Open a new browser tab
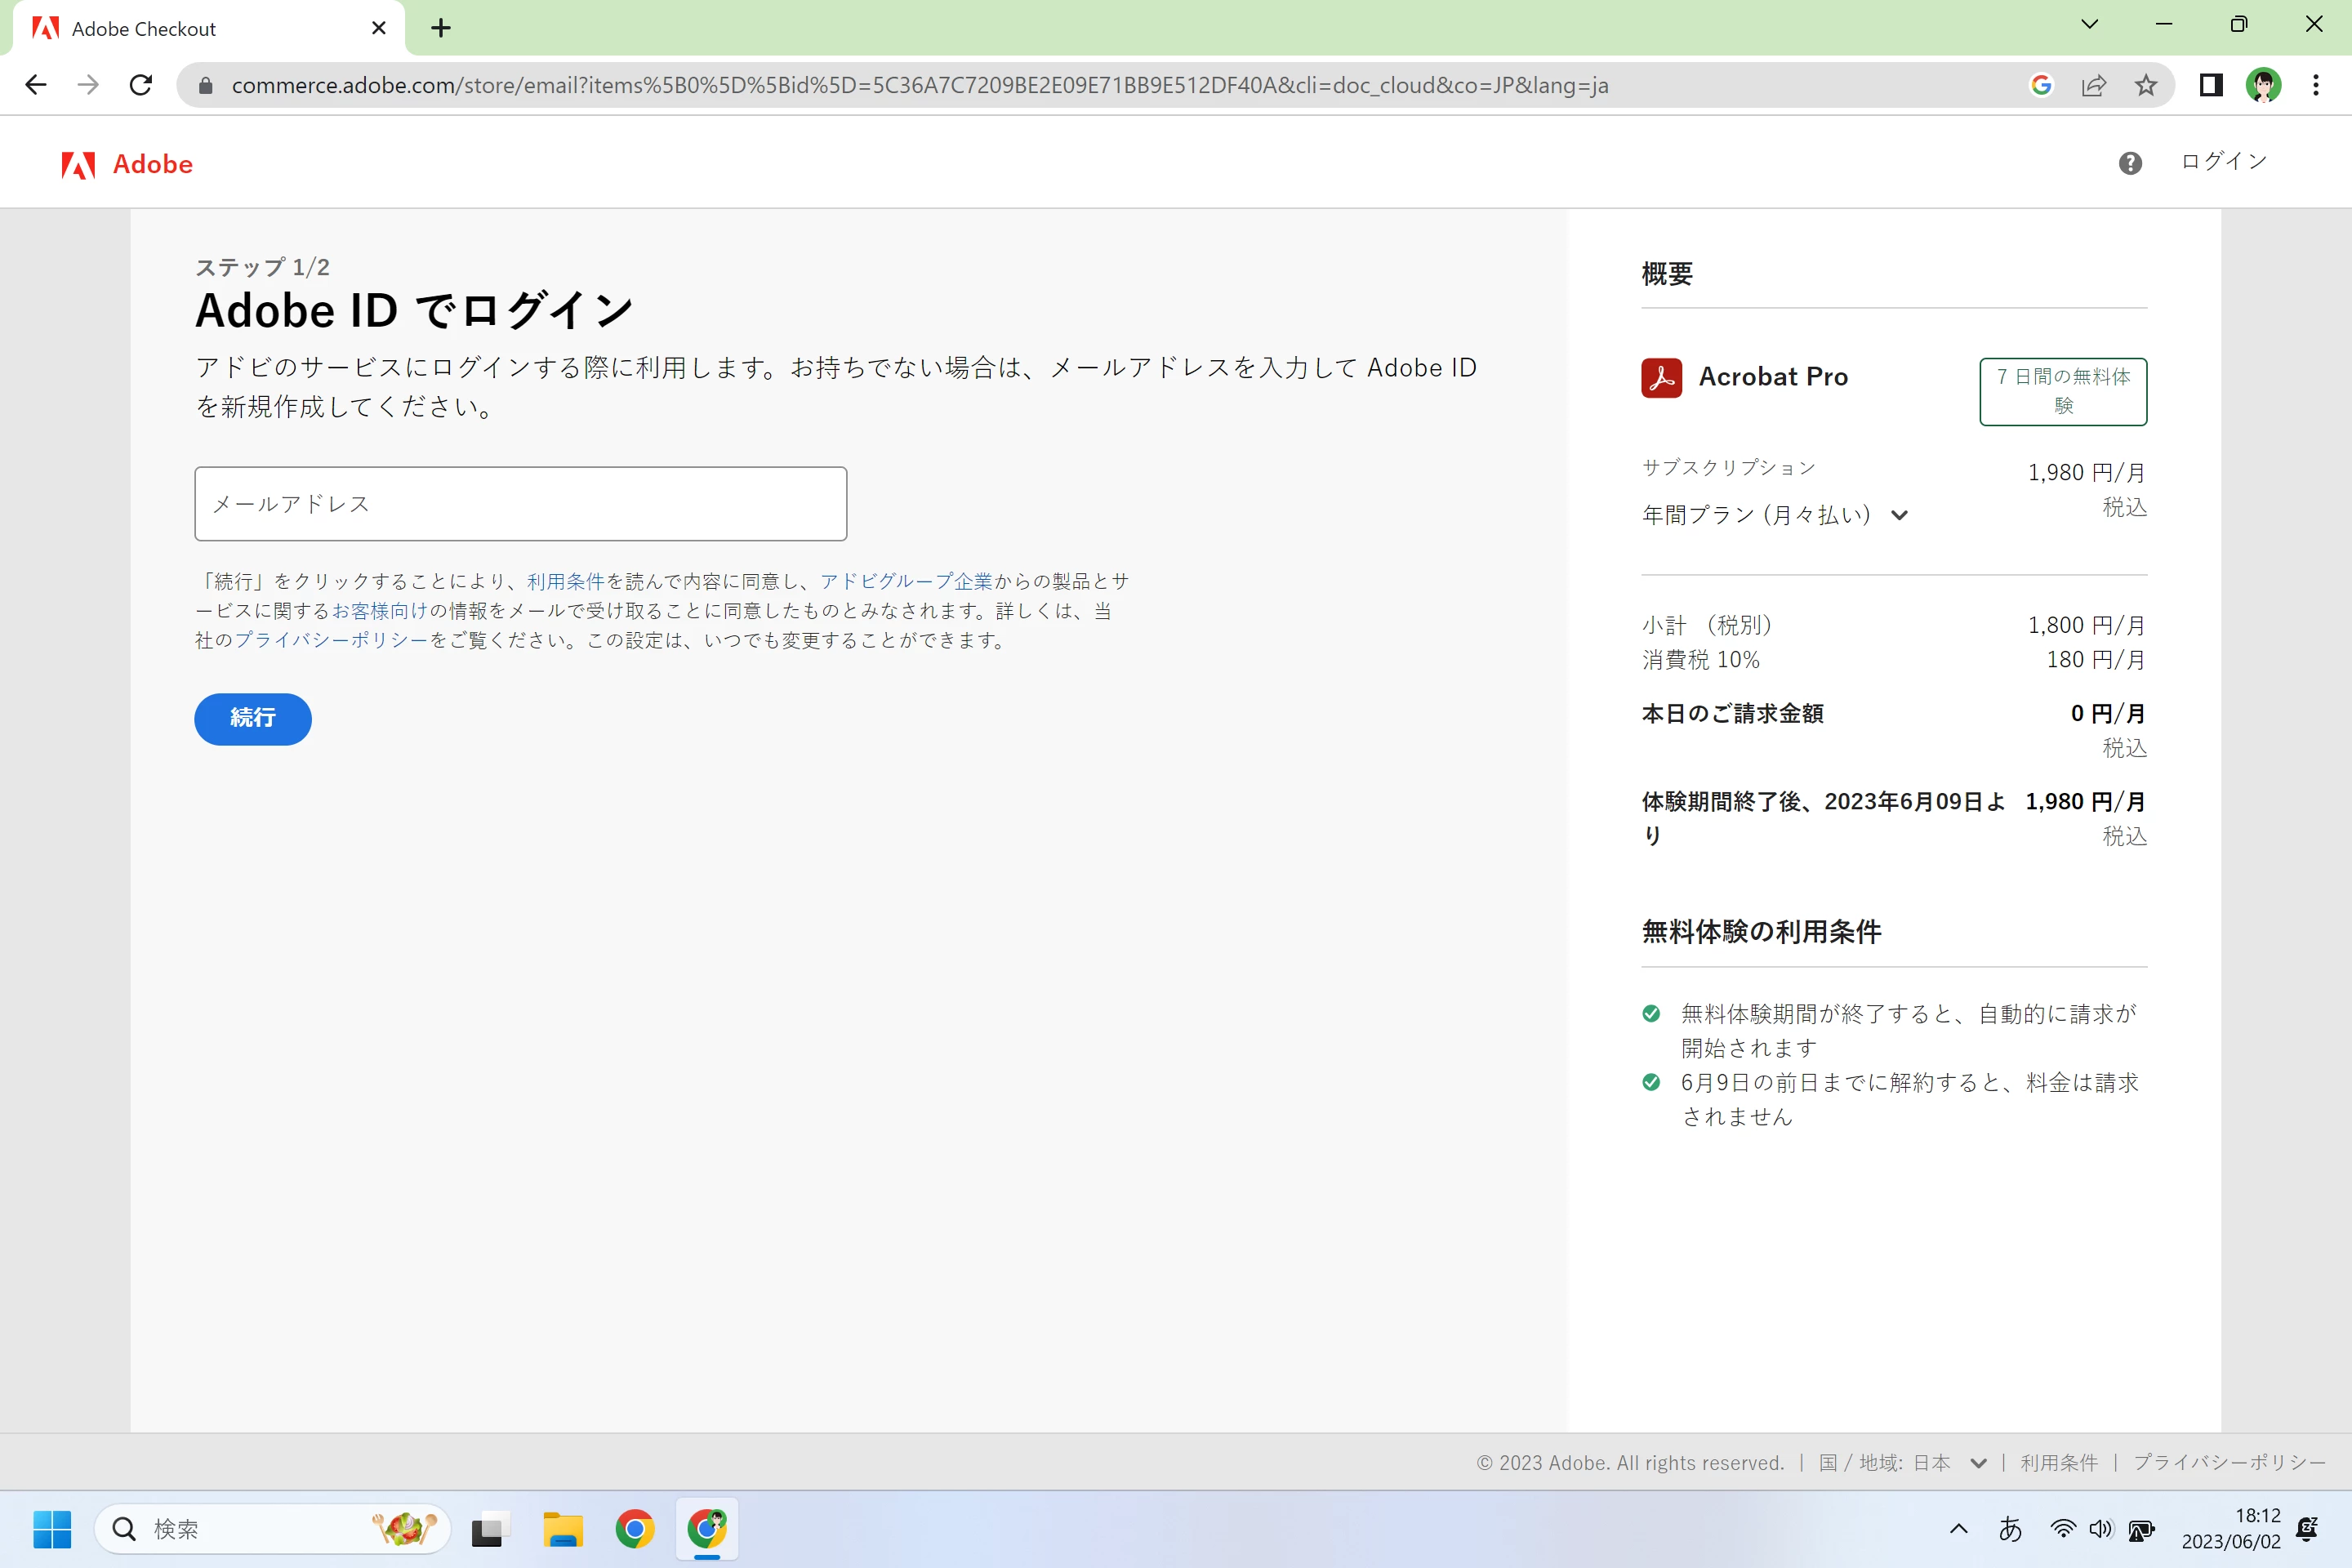This screenshot has height=1568, width=2352. [441, 28]
